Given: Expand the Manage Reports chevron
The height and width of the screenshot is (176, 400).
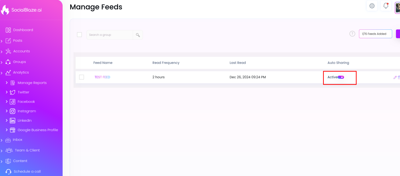Looking at the screenshot, I should (7, 83).
